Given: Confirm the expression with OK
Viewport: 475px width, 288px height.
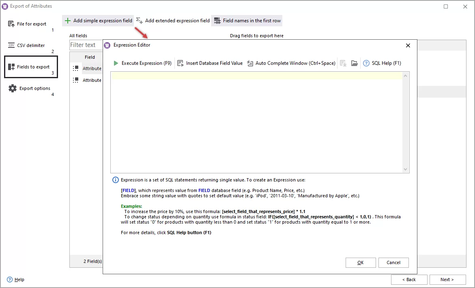Looking at the screenshot, I should [x=360, y=262].
